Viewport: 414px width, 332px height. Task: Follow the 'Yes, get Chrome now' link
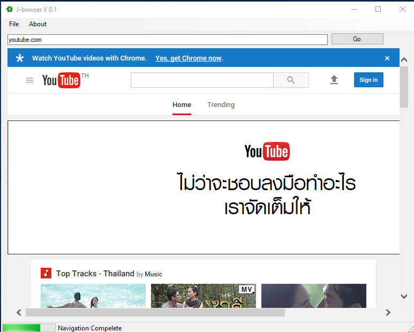(x=189, y=58)
